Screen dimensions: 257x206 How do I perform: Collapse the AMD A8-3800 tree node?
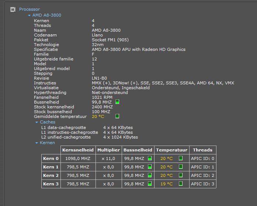29,15
